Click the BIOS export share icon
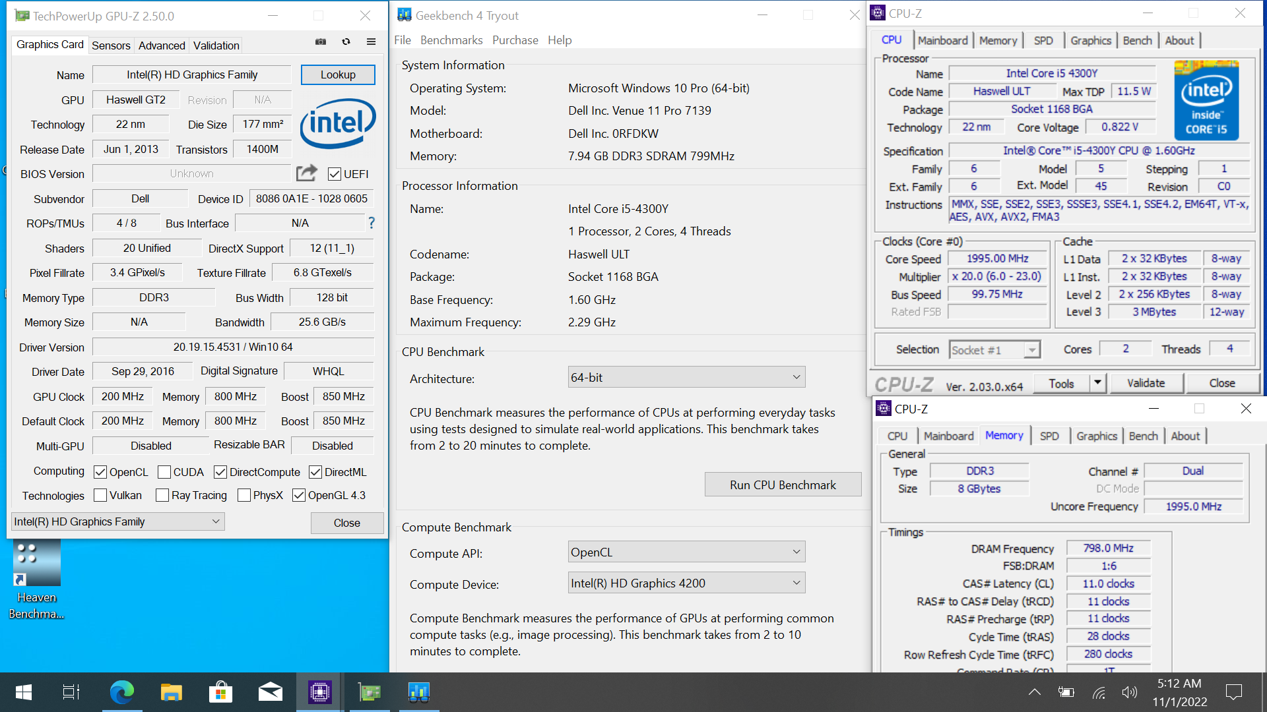Image resolution: width=1267 pixels, height=712 pixels. click(x=306, y=173)
